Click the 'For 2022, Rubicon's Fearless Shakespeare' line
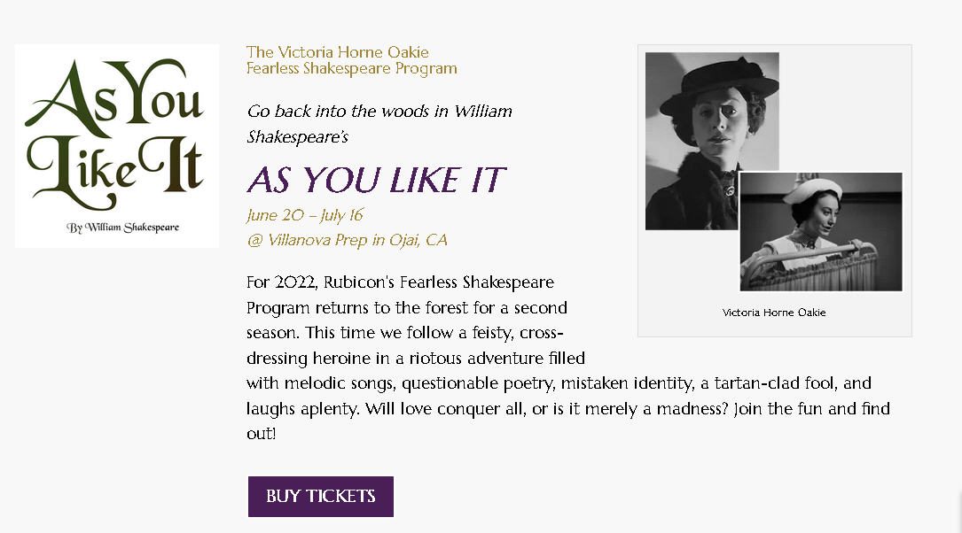The image size is (962, 533). click(x=400, y=282)
